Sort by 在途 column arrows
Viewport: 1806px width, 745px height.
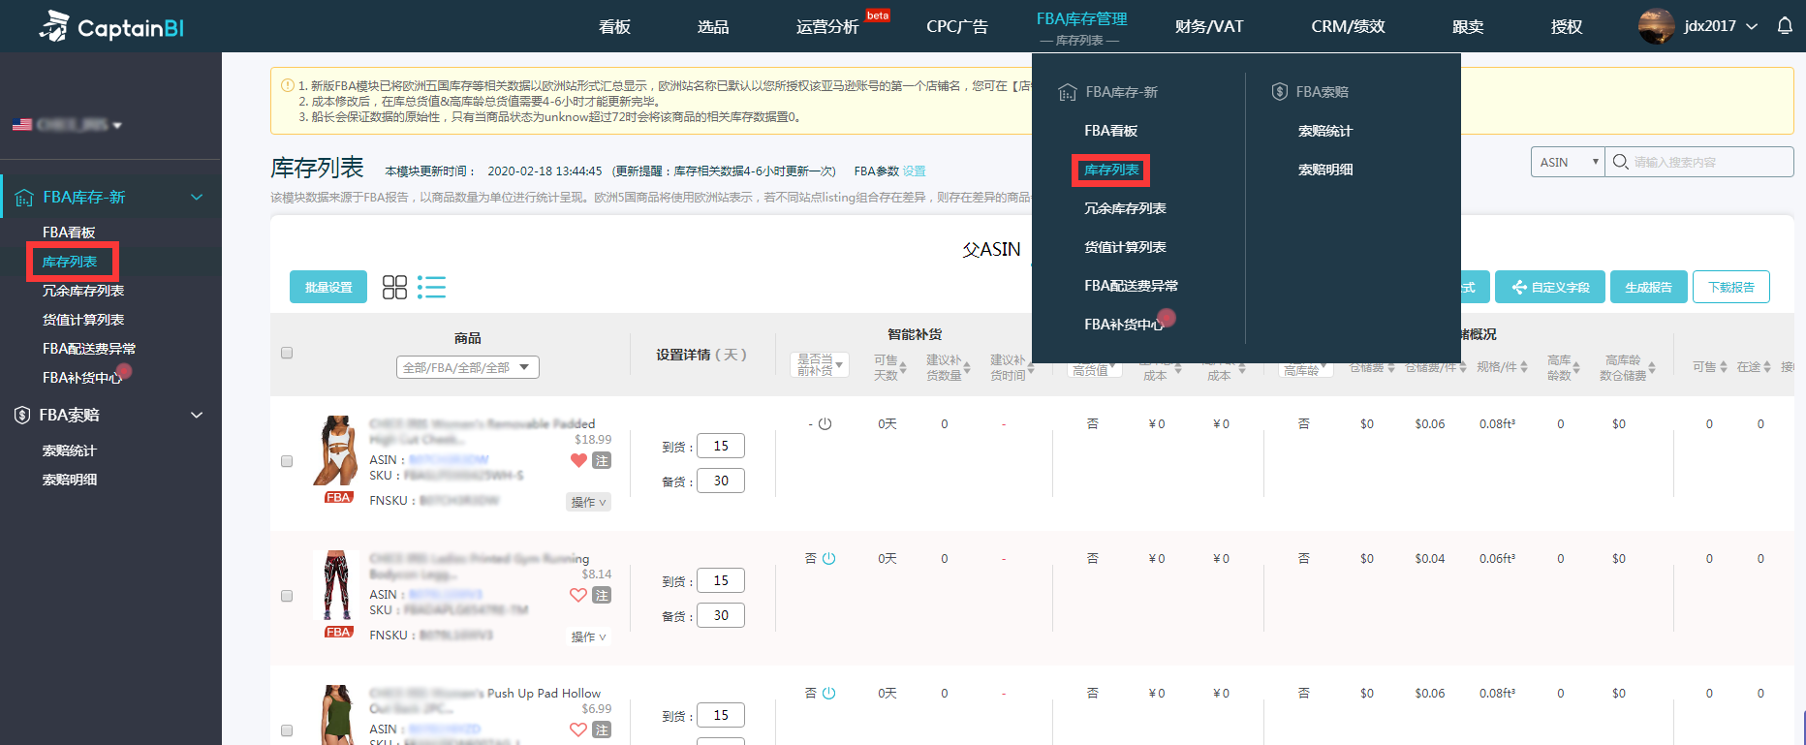coord(1767,367)
